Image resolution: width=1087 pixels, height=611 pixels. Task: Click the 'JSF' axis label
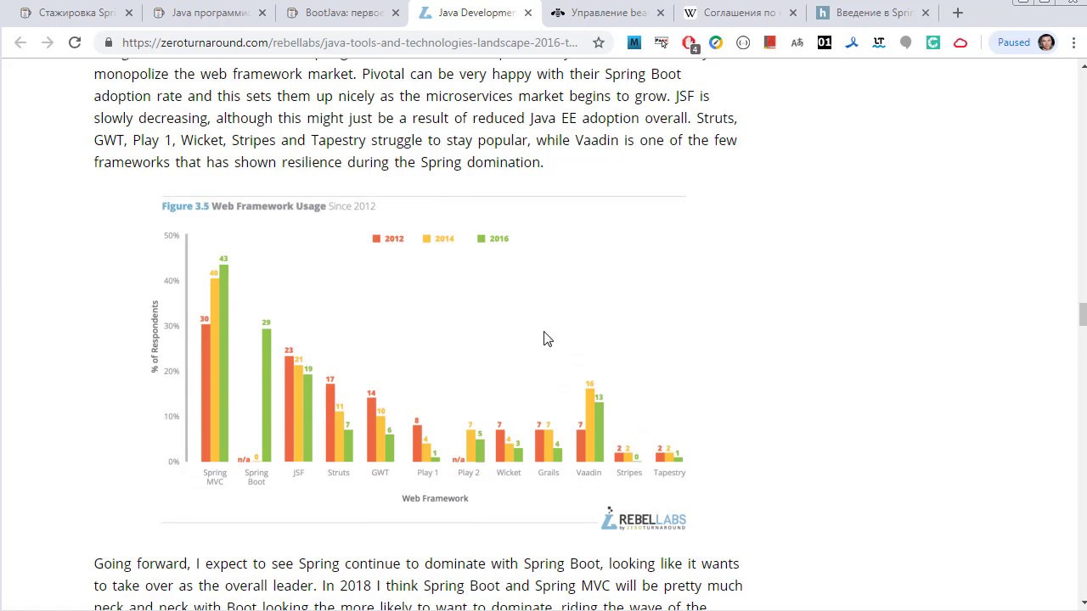click(298, 473)
